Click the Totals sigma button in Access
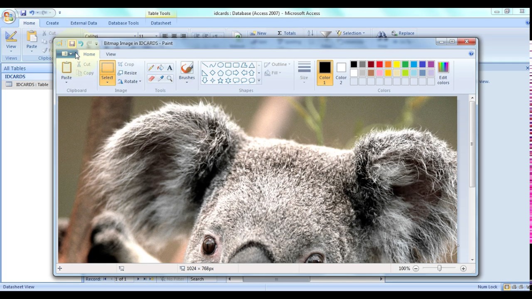Image resolution: width=532 pixels, height=299 pixels. [x=287, y=33]
